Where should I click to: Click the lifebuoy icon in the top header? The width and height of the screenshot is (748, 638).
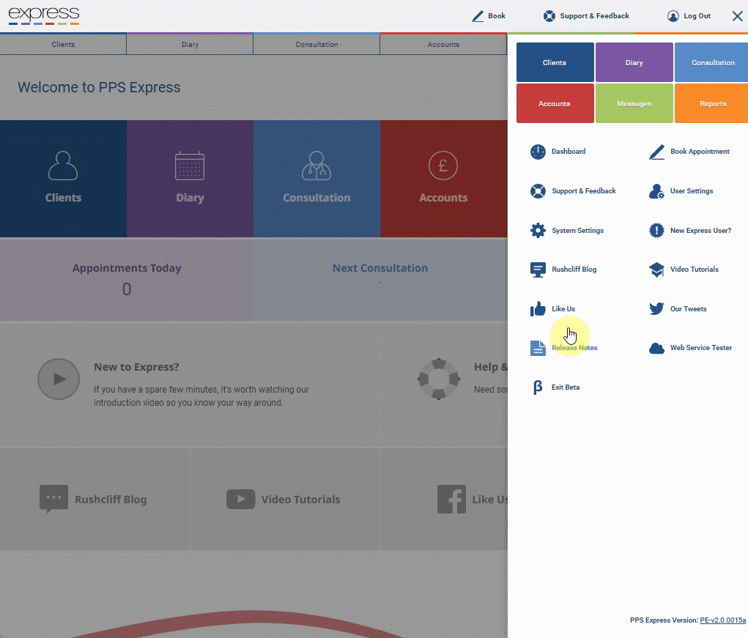tap(549, 16)
